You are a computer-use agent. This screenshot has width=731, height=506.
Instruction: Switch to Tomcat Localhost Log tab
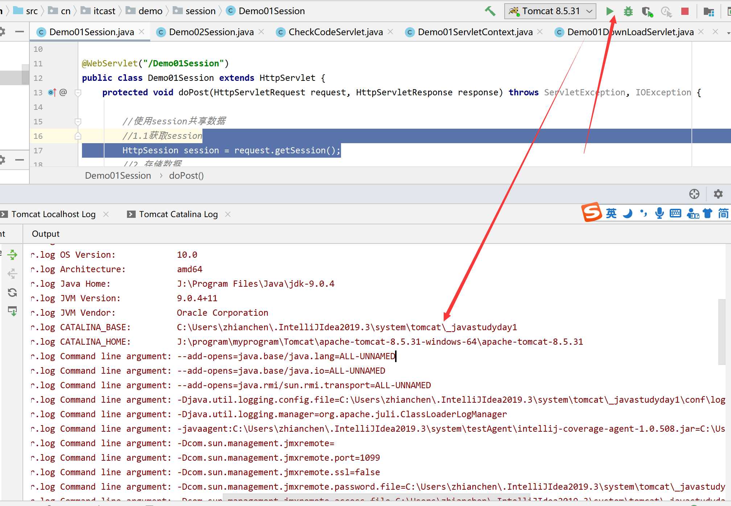pos(53,214)
